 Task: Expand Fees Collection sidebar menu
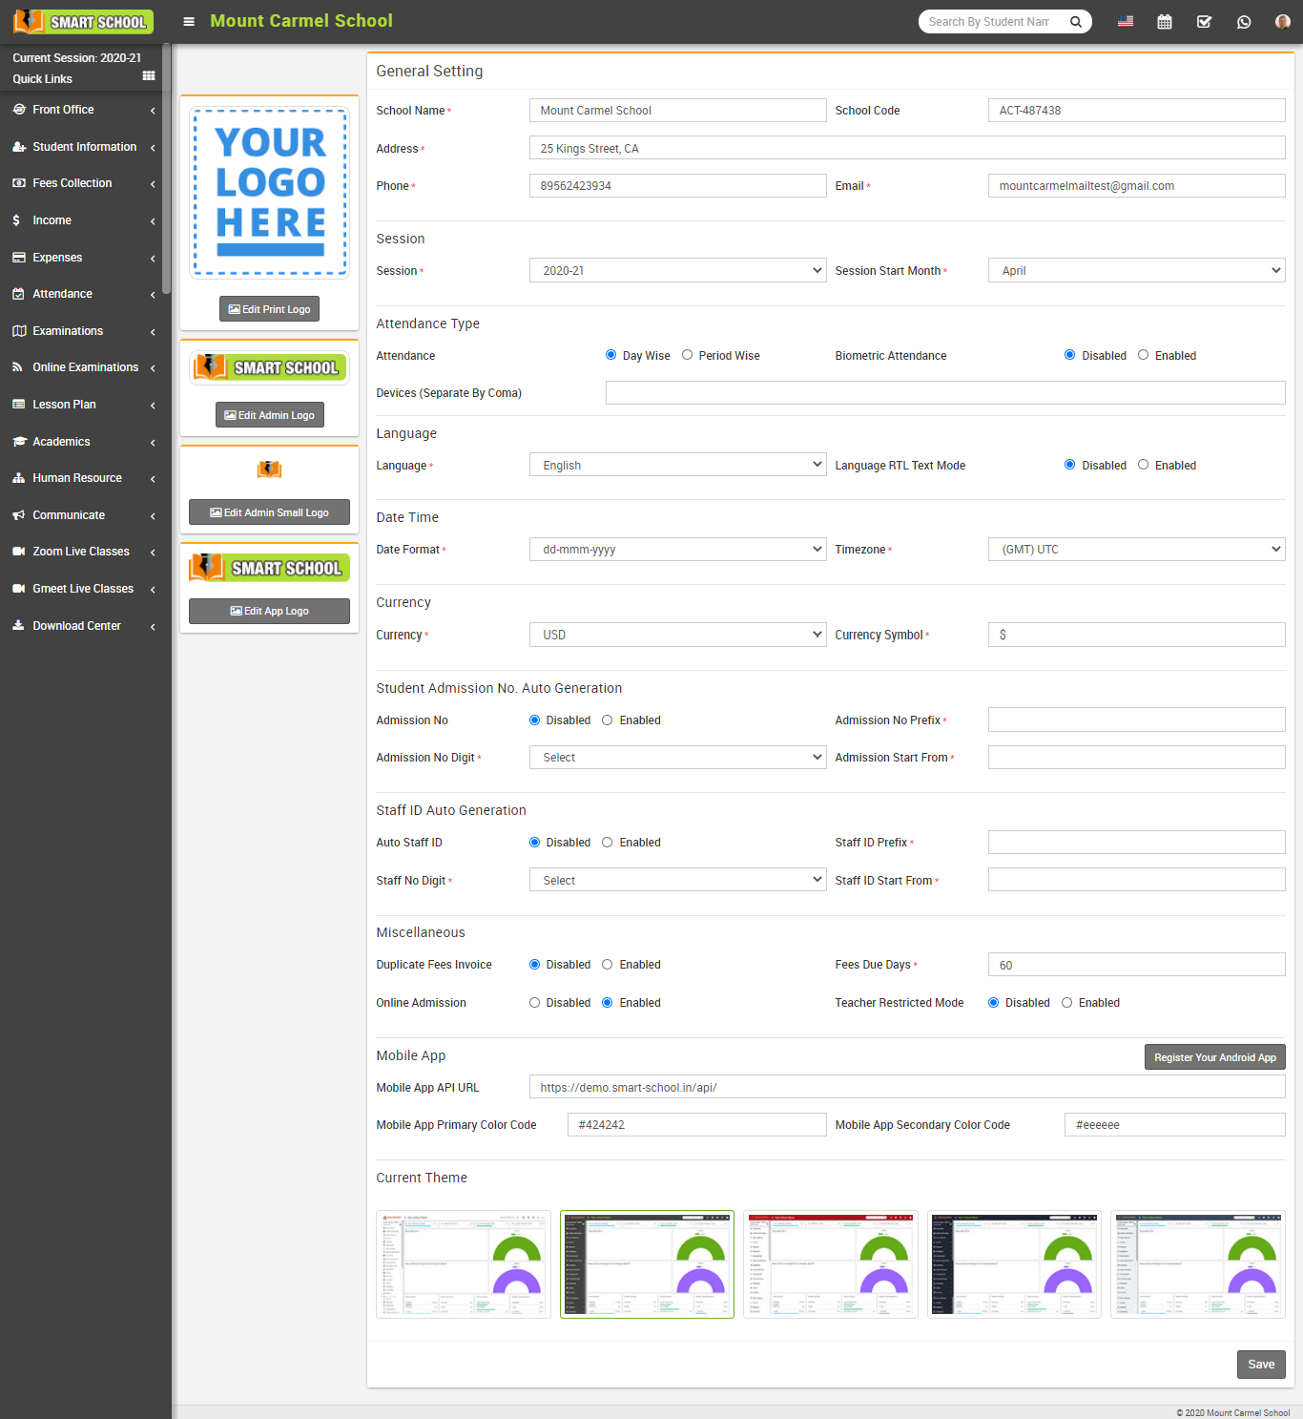click(x=84, y=183)
